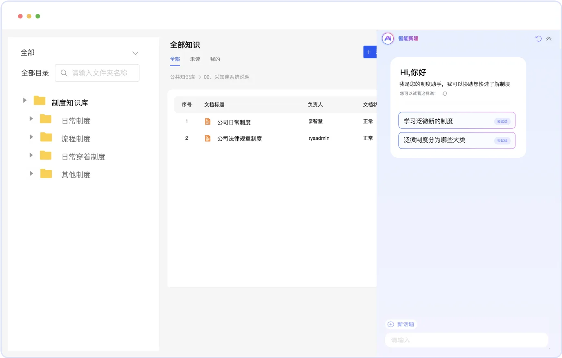Expand the 制度知识库 tree node
562x358 pixels.
coord(25,100)
